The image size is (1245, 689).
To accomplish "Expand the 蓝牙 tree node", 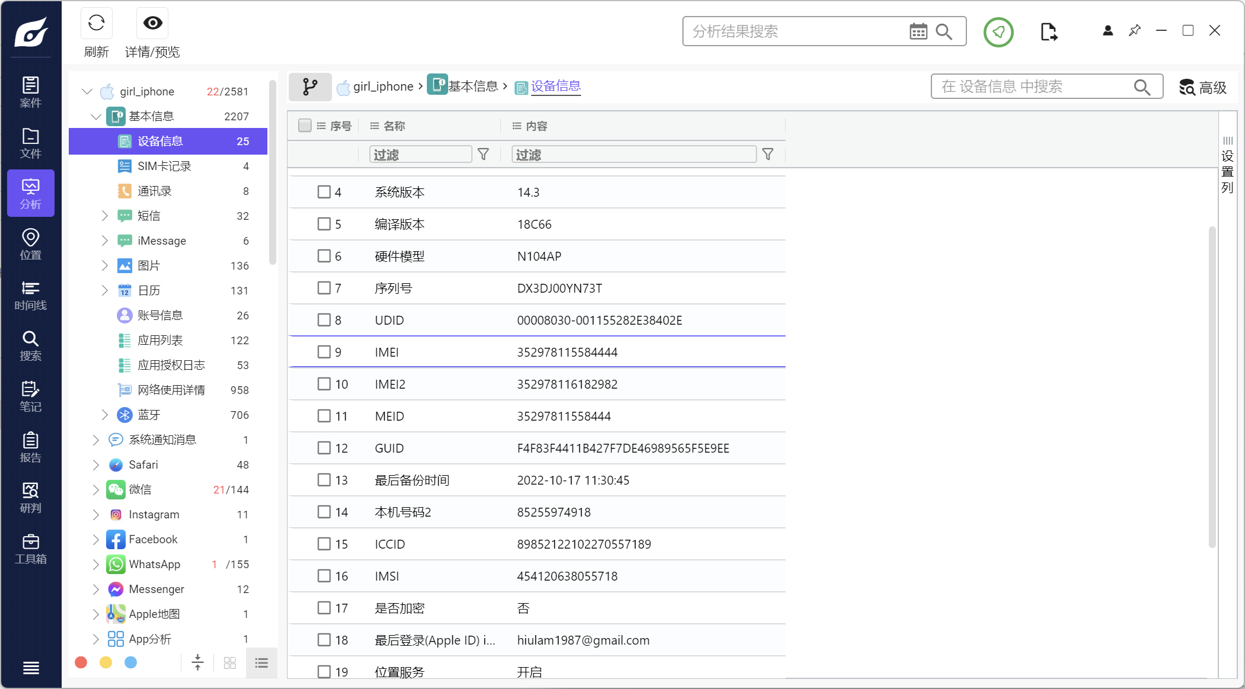I will [x=104, y=415].
